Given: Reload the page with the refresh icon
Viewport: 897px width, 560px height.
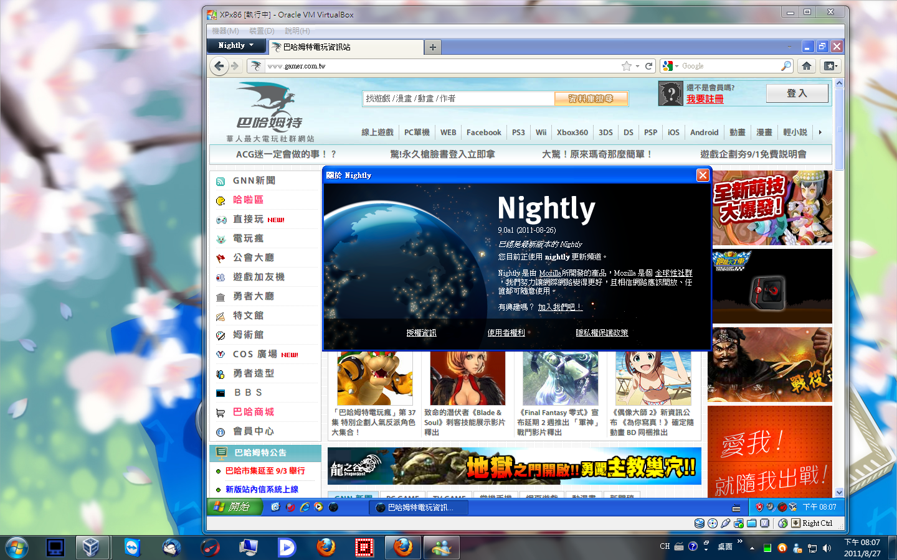Looking at the screenshot, I should point(648,66).
